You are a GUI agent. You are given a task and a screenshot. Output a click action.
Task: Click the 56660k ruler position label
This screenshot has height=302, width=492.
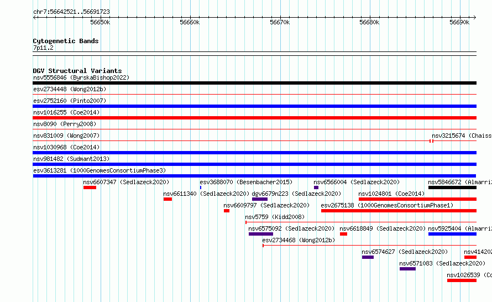(190, 22)
